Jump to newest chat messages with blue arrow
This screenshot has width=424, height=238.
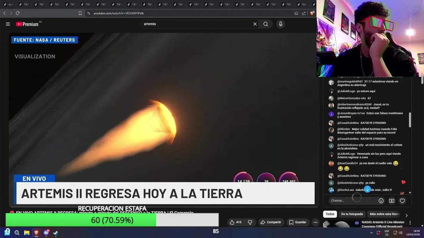pos(367,189)
